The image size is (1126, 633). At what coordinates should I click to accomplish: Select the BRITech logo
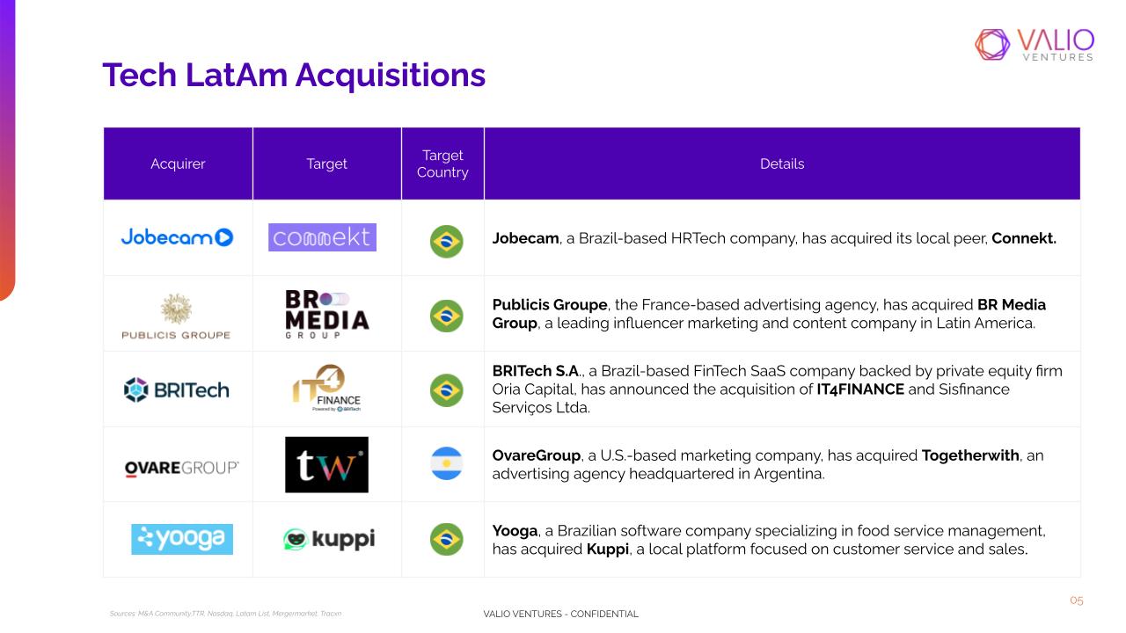pos(177,389)
